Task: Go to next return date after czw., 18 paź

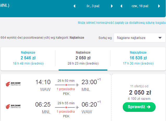Action: click(x=159, y=6)
